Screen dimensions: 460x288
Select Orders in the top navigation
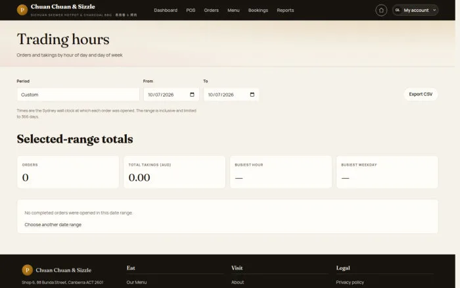click(211, 11)
